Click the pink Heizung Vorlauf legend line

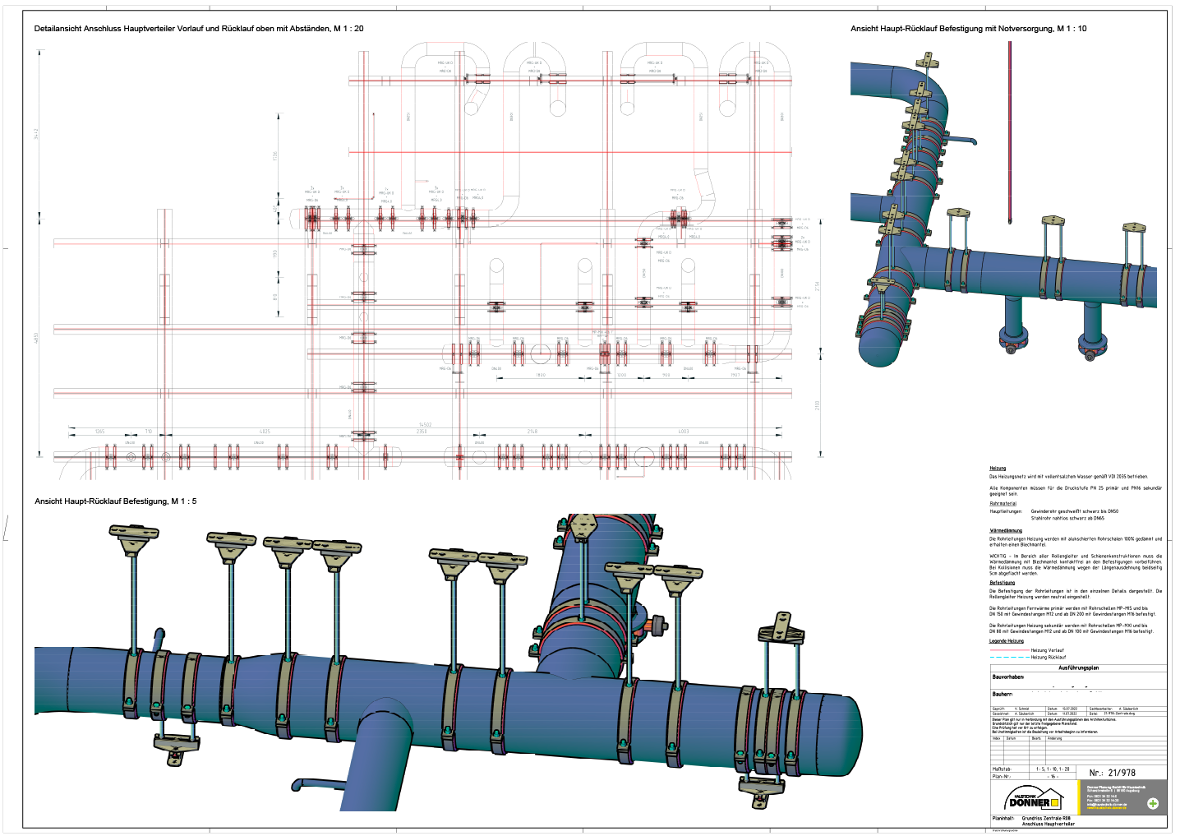pyautogui.click(x=1009, y=650)
